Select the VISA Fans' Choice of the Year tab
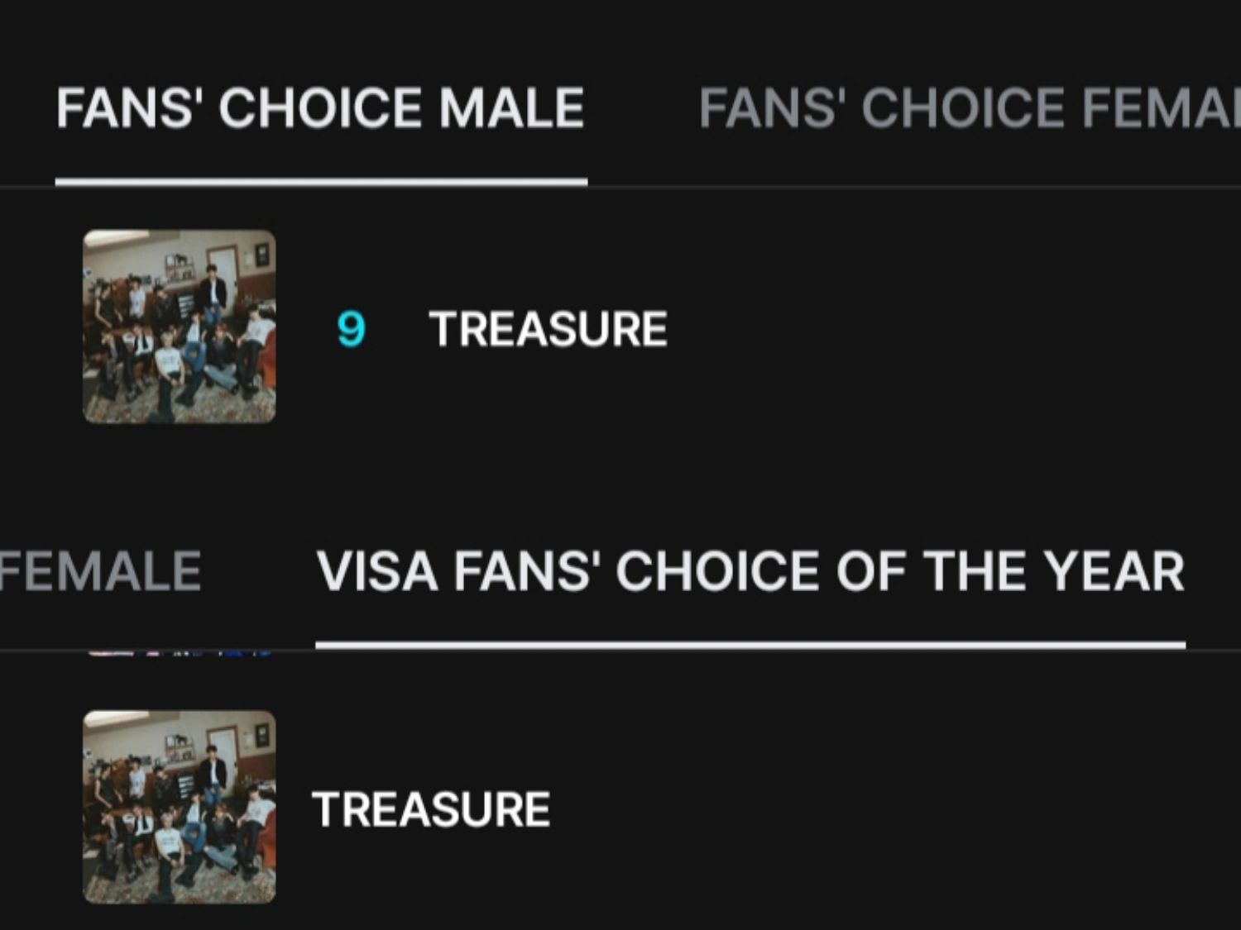Image resolution: width=1241 pixels, height=930 pixels. [750, 571]
